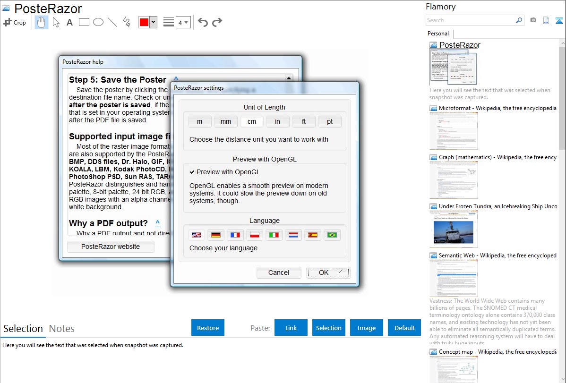The width and height of the screenshot is (566, 383).
Task: Activate the hand pan tool
Action: pyautogui.click(x=42, y=22)
